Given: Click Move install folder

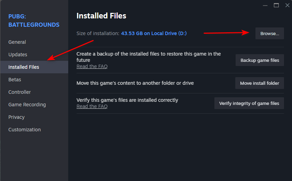Looking at the screenshot, I should pyautogui.click(x=260, y=83).
